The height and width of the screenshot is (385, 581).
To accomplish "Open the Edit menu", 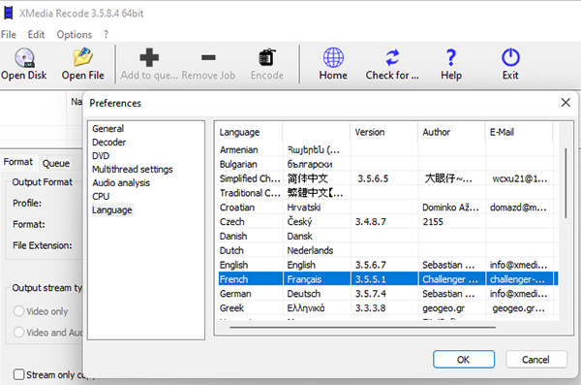I will point(37,35).
